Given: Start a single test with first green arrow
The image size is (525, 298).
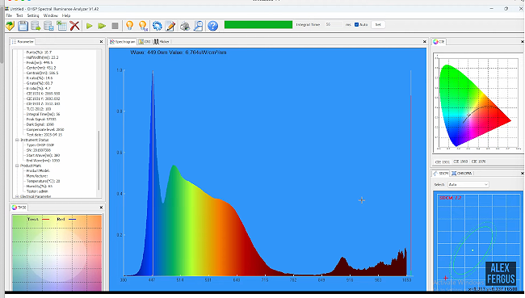Looking at the screenshot, I should 89,26.
